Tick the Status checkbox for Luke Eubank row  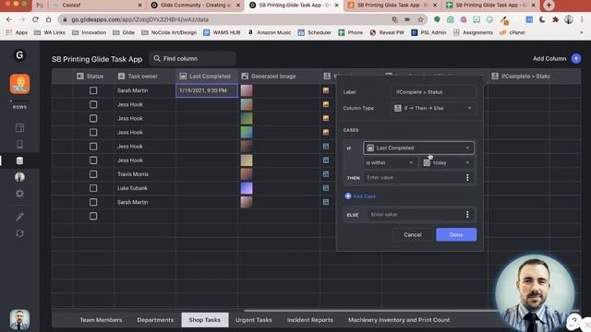[93, 188]
